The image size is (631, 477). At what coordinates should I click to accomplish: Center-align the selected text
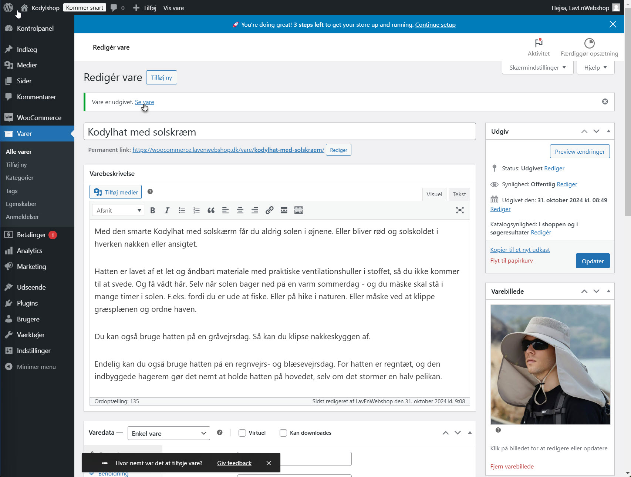[240, 210]
